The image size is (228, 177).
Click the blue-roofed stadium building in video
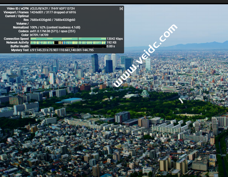click(x=72, y=100)
